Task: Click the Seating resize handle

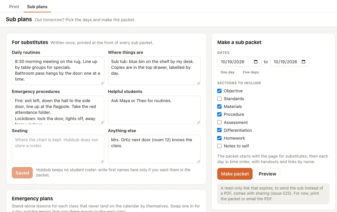Action: tap(102, 161)
